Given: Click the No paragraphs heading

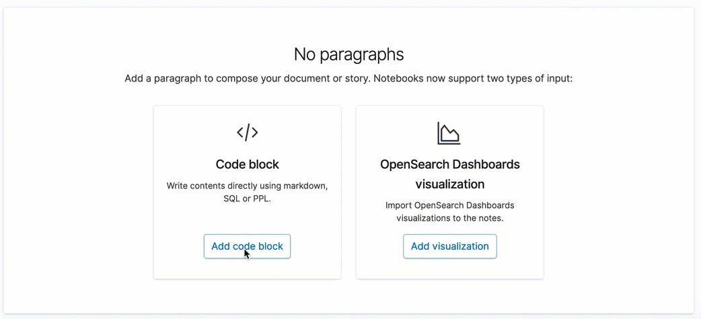Looking at the screenshot, I should [x=348, y=55].
